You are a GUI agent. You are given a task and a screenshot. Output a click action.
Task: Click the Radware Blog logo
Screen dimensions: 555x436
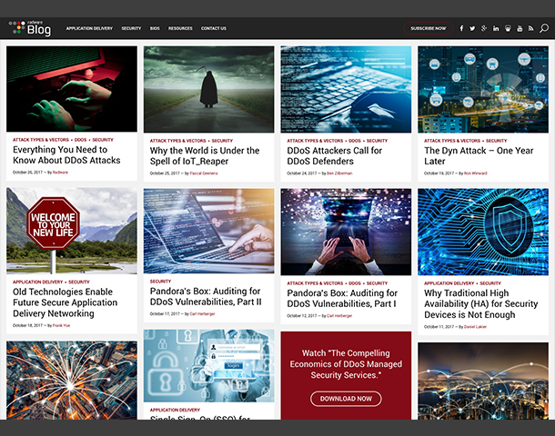[30, 28]
